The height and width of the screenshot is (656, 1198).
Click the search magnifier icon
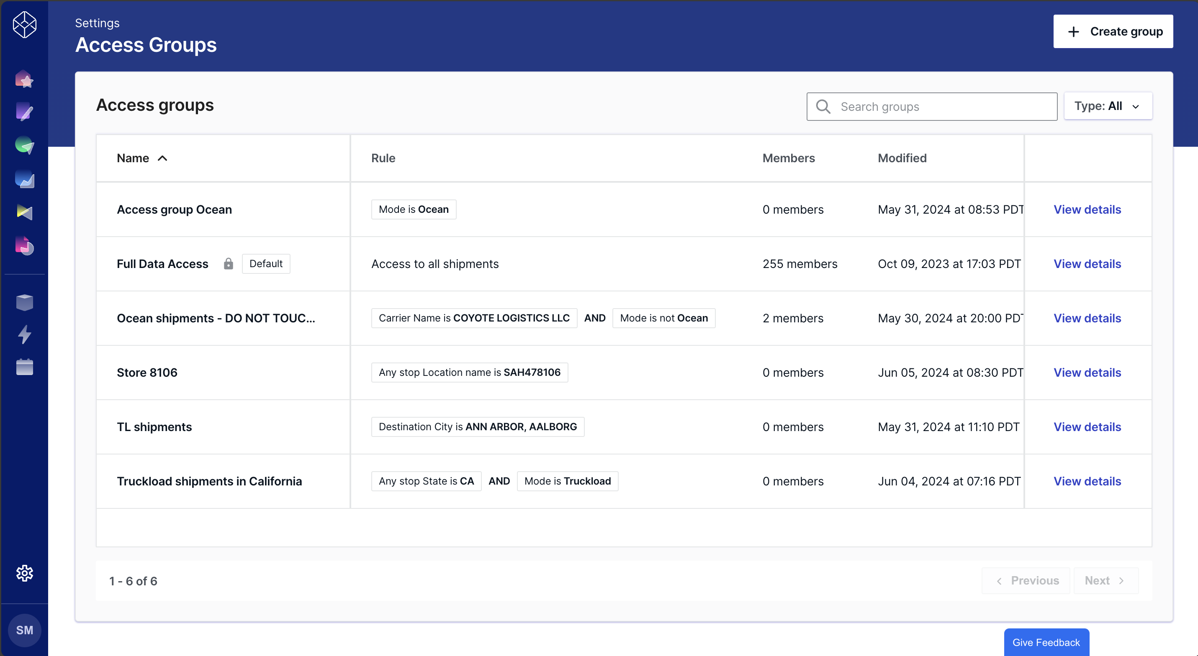click(x=823, y=106)
